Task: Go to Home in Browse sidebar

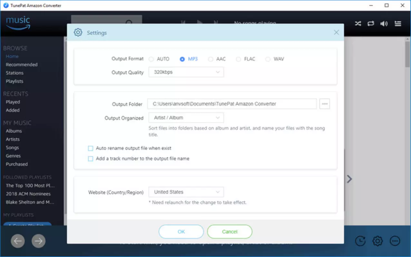Action: 12,56
